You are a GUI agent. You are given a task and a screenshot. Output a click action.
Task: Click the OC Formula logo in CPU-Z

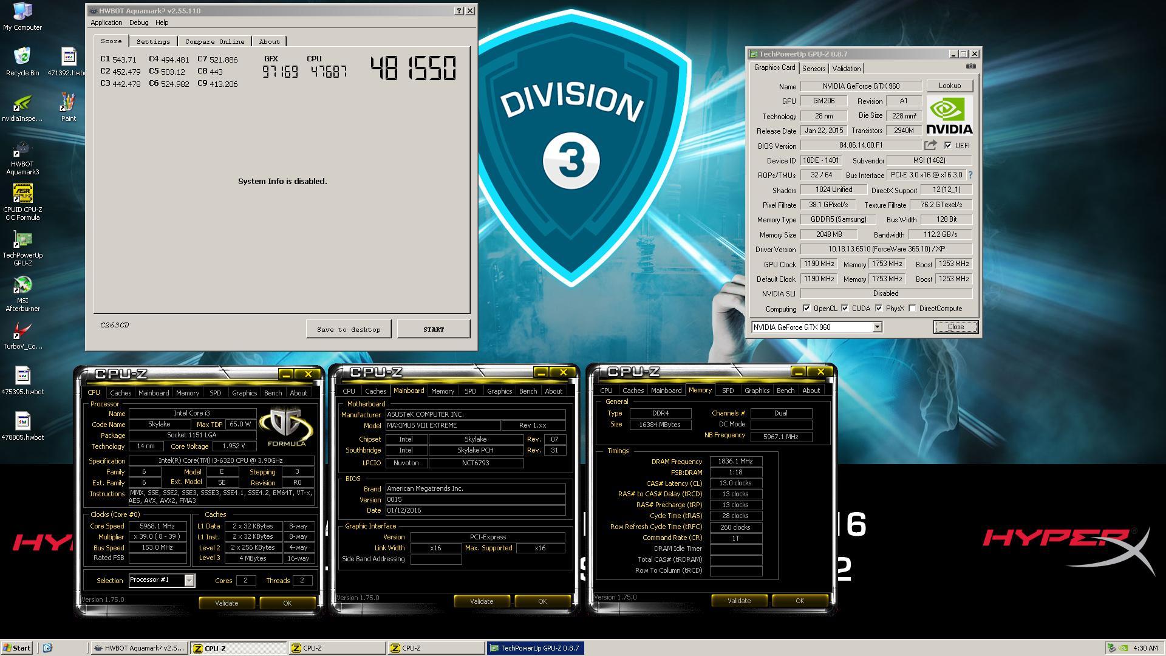pos(286,427)
